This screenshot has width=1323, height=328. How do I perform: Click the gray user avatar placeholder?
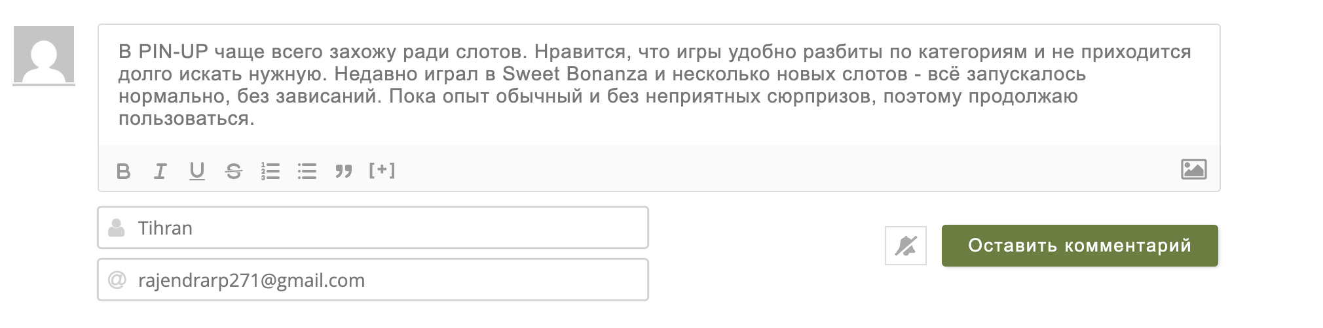click(x=44, y=56)
